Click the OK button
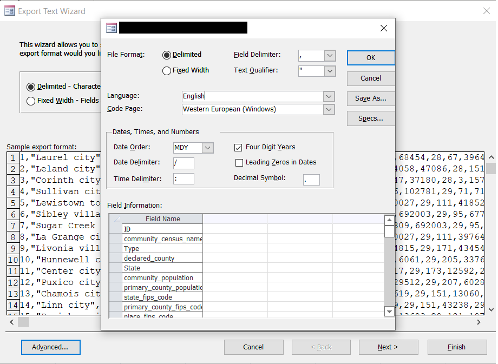498x364 pixels. pyautogui.click(x=371, y=58)
